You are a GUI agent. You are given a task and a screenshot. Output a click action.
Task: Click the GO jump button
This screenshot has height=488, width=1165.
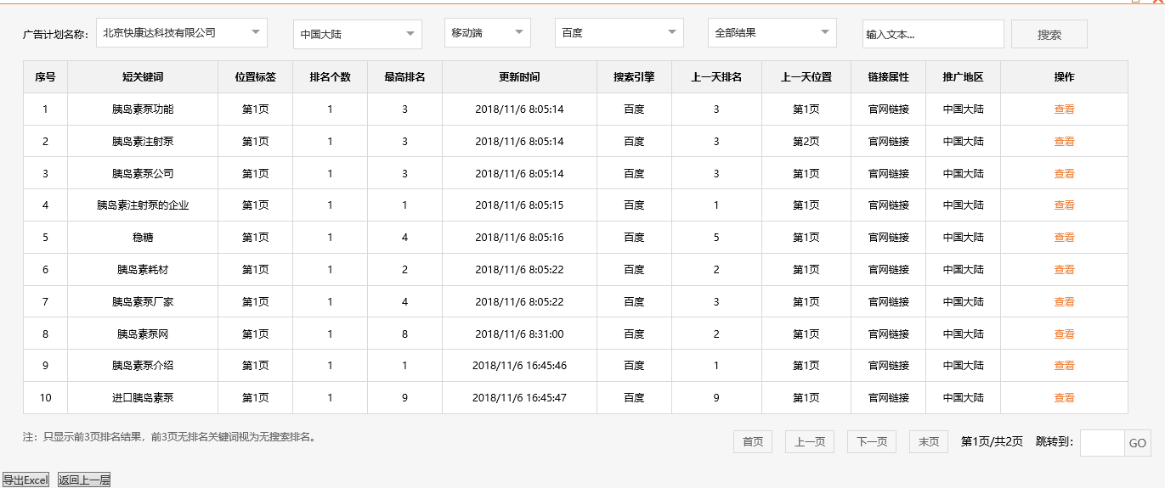tap(1138, 442)
